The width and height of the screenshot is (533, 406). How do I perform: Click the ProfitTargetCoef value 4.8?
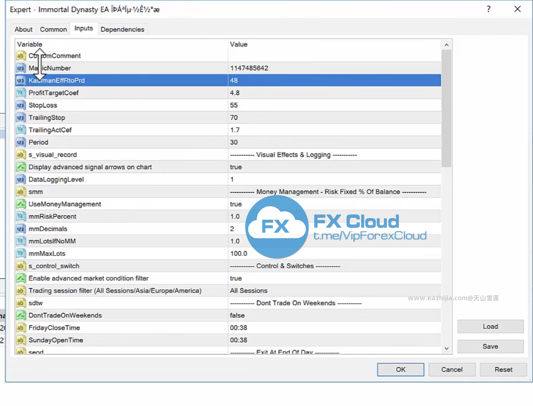click(x=235, y=93)
